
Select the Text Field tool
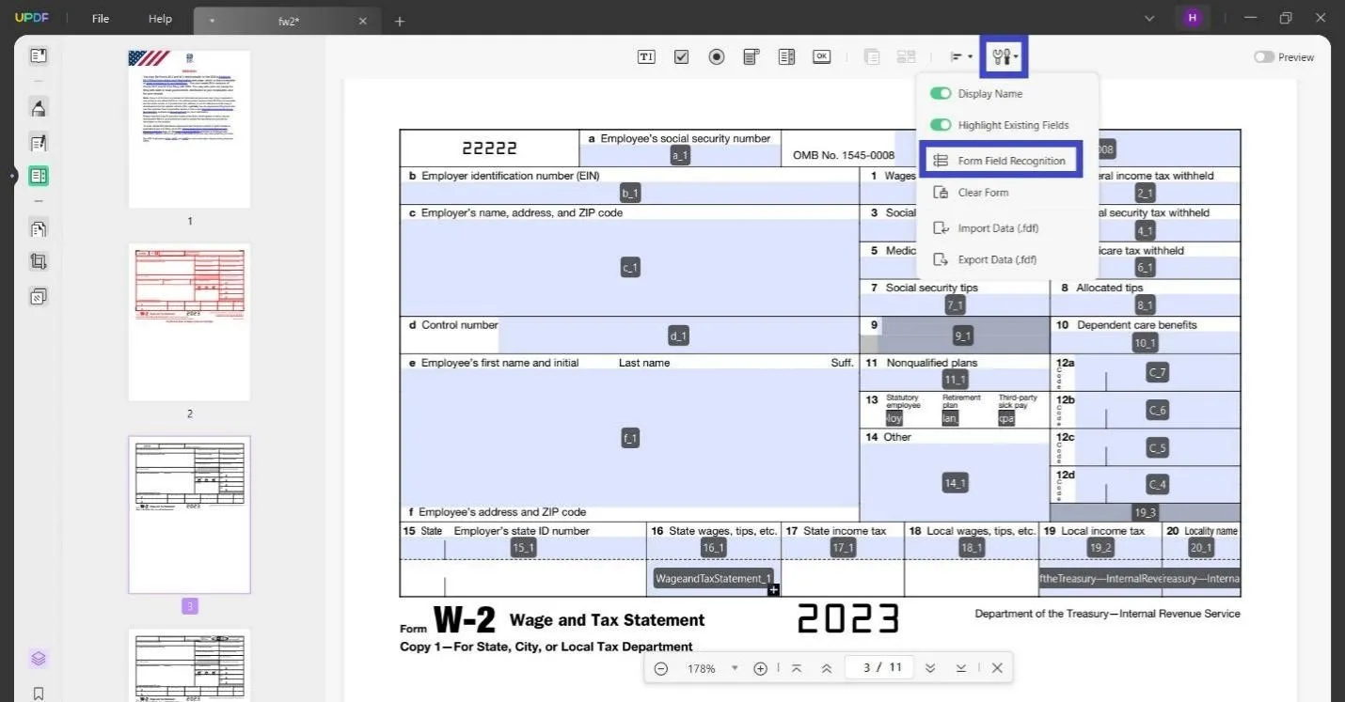646,57
